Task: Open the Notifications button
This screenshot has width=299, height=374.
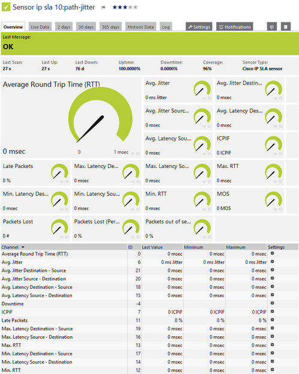Action: coord(235,26)
